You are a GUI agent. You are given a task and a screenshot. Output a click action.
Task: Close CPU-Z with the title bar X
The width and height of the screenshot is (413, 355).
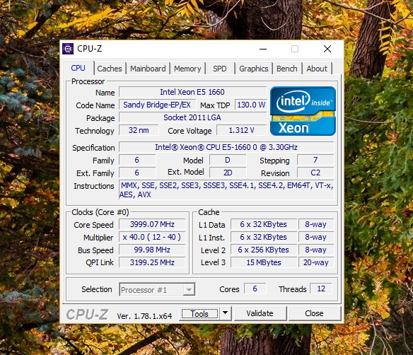327,49
